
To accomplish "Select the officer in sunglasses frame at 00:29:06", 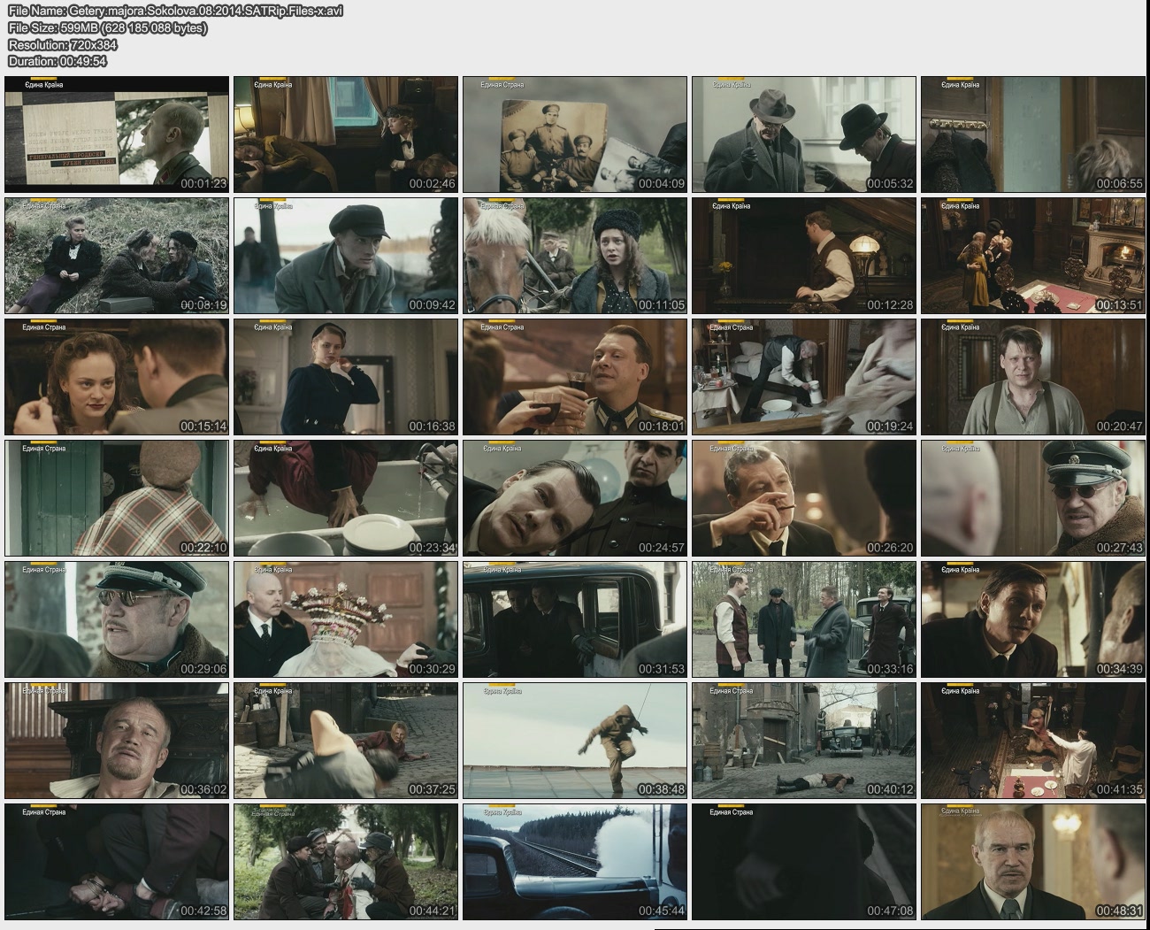I will [117, 619].
